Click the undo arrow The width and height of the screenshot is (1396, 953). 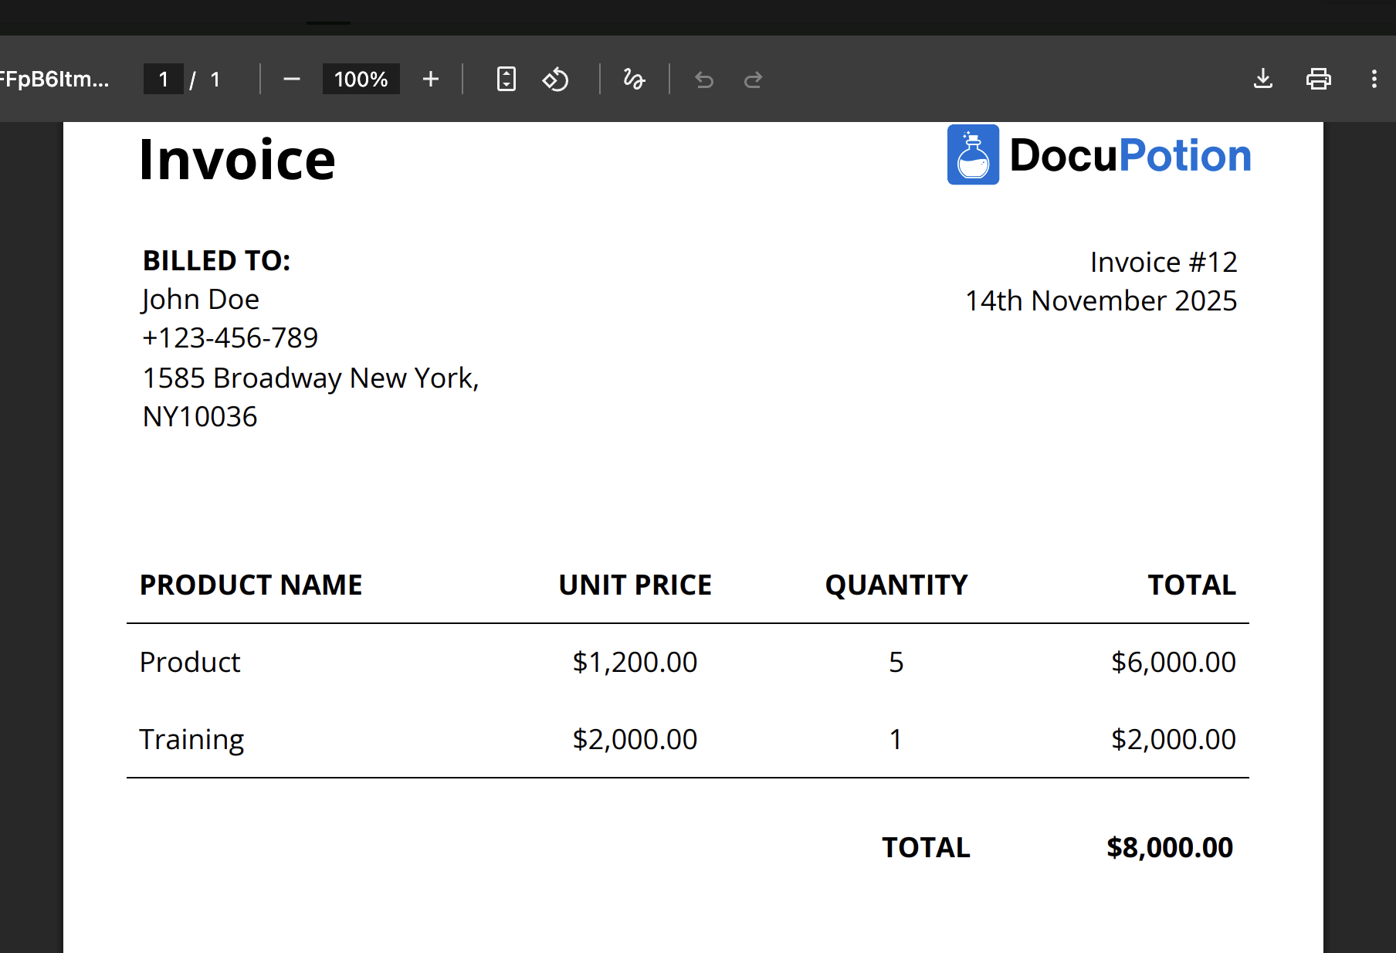pyautogui.click(x=704, y=80)
